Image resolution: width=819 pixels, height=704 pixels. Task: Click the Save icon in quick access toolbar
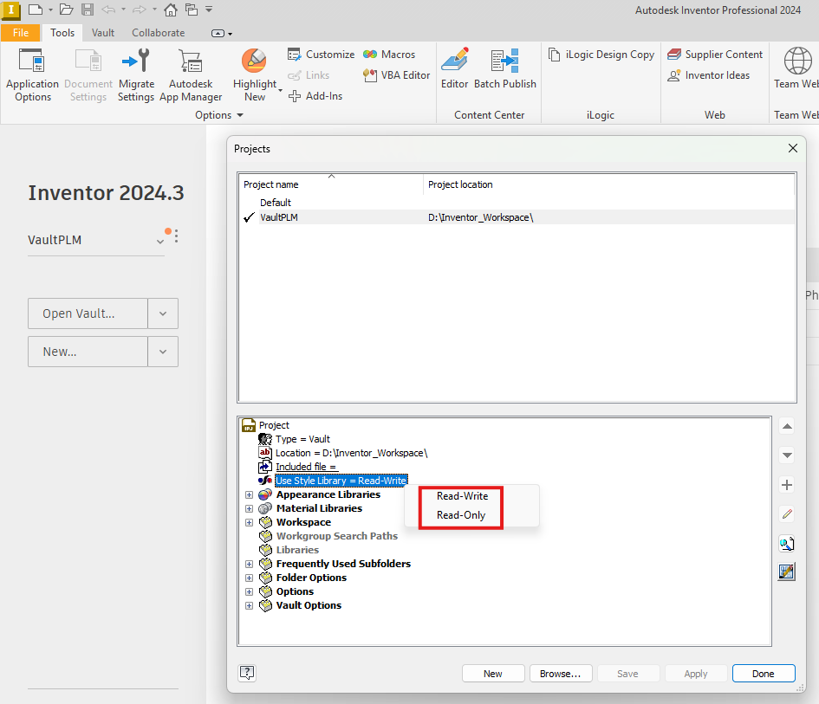pyautogui.click(x=88, y=10)
